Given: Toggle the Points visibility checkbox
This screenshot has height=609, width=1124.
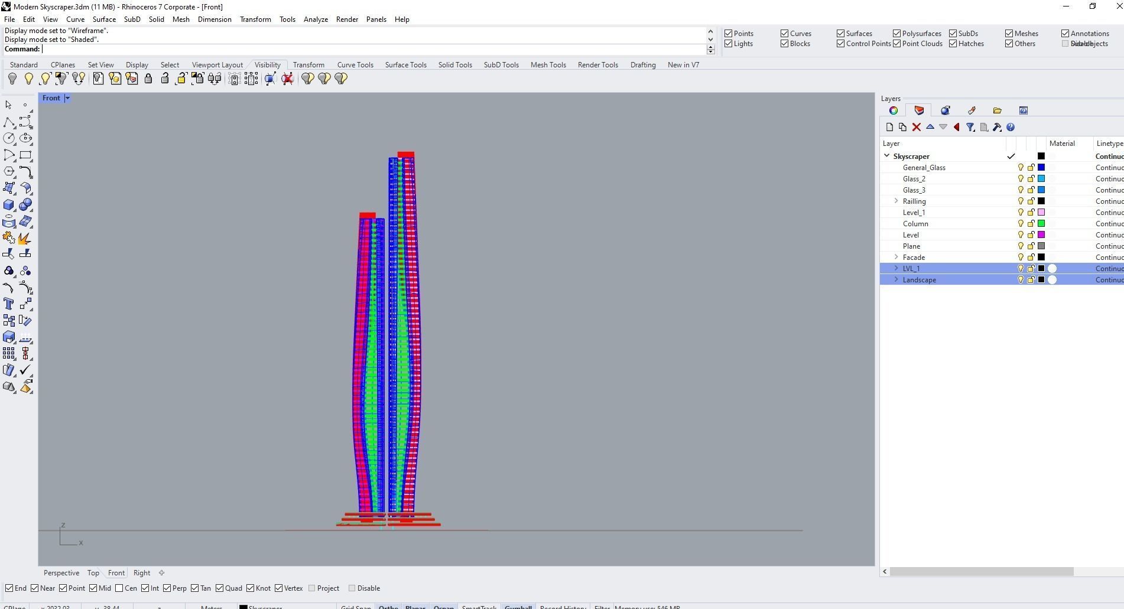Looking at the screenshot, I should tap(729, 34).
